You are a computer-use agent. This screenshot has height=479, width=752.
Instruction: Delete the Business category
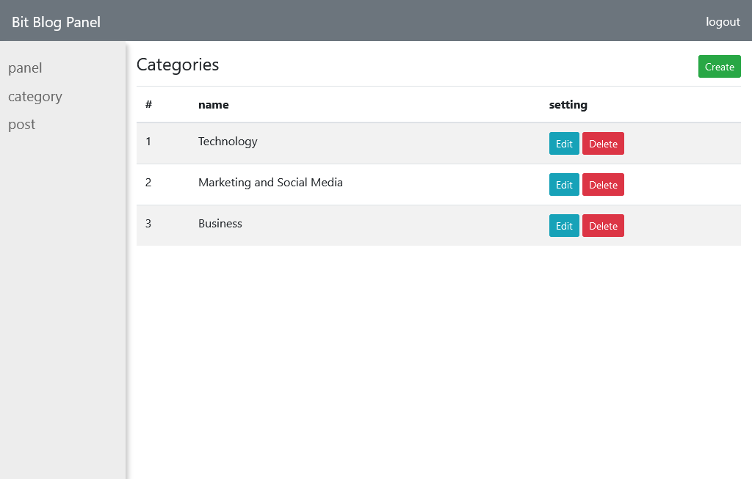pyautogui.click(x=603, y=226)
